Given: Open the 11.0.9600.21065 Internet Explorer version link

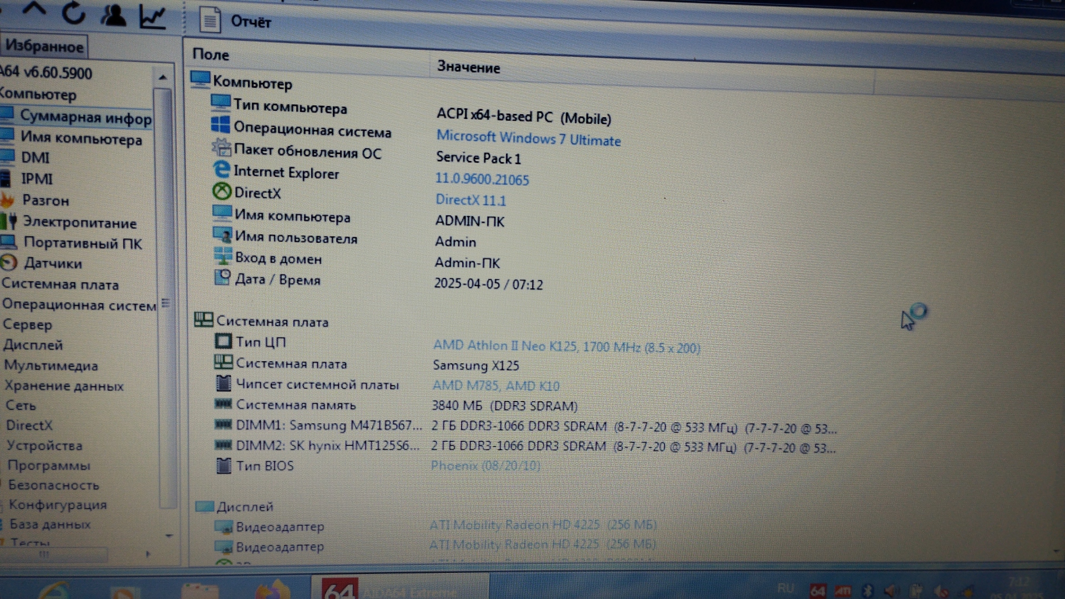Looking at the screenshot, I should pyautogui.click(x=482, y=179).
